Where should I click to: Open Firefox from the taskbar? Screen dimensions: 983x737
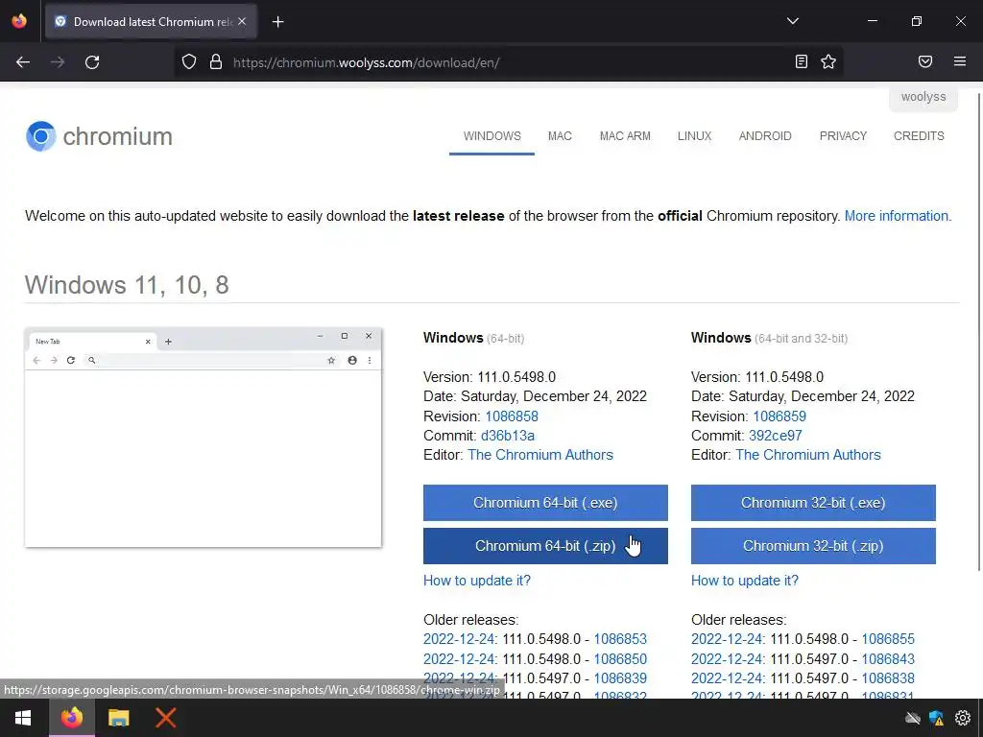(71, 718)
